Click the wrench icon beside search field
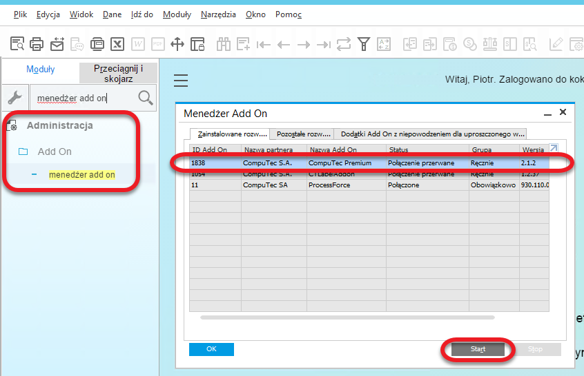The width and height of the screenshot is (584, 376). [14, 98]
